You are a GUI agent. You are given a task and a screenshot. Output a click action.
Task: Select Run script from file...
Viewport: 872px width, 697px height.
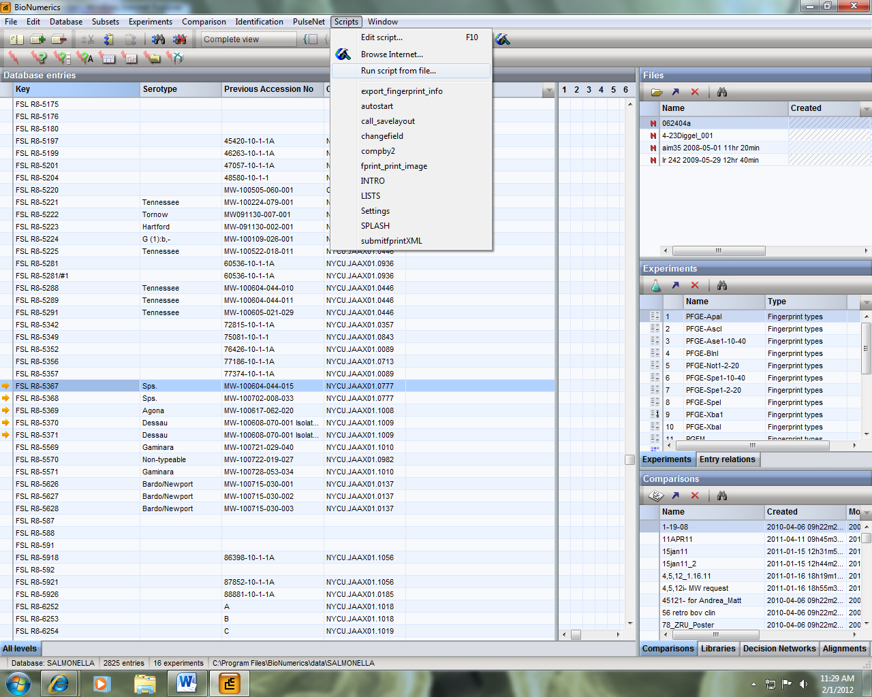(411, 71)
